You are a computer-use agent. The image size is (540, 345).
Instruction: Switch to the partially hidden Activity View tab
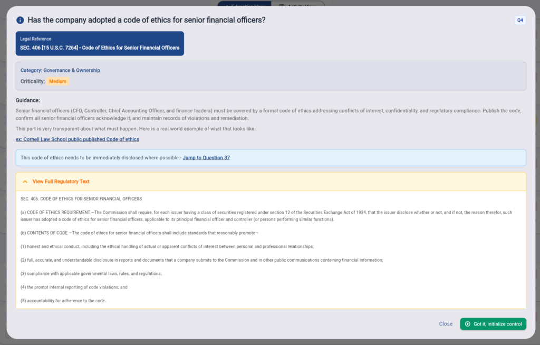pyautogui.click(x=298, y=4)
